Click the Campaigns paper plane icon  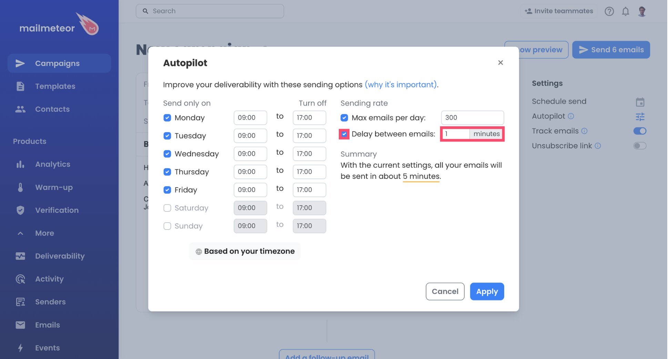click(20, 63)
